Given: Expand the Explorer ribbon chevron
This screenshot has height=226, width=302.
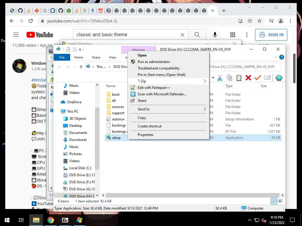Looking at the screenshot, I should pyautogui.click(x=275, y=57).
